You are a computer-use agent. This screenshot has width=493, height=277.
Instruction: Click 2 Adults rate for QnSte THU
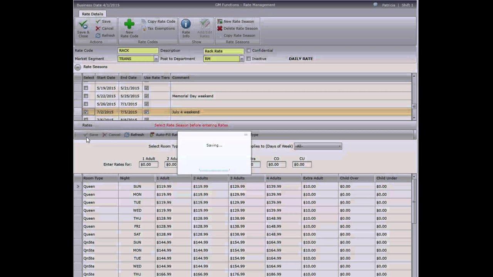[210, 274]
